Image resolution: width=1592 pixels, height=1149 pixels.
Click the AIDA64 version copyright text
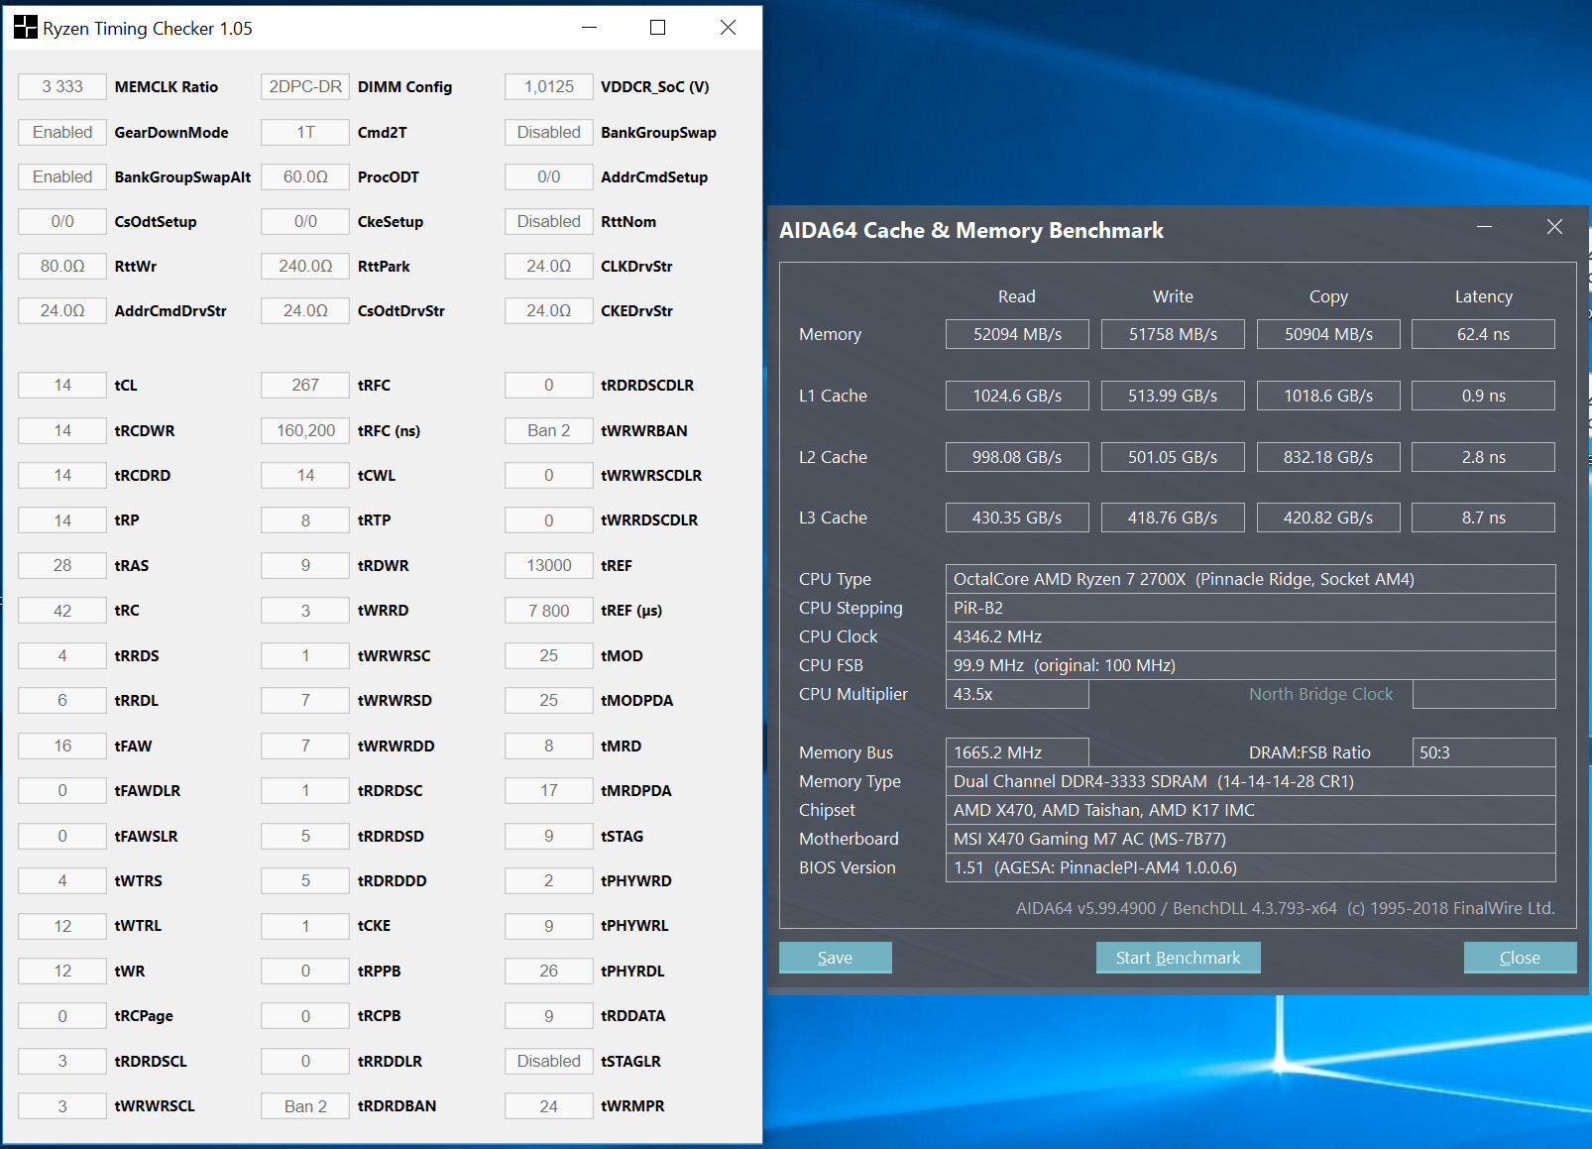pos(1285,908)
